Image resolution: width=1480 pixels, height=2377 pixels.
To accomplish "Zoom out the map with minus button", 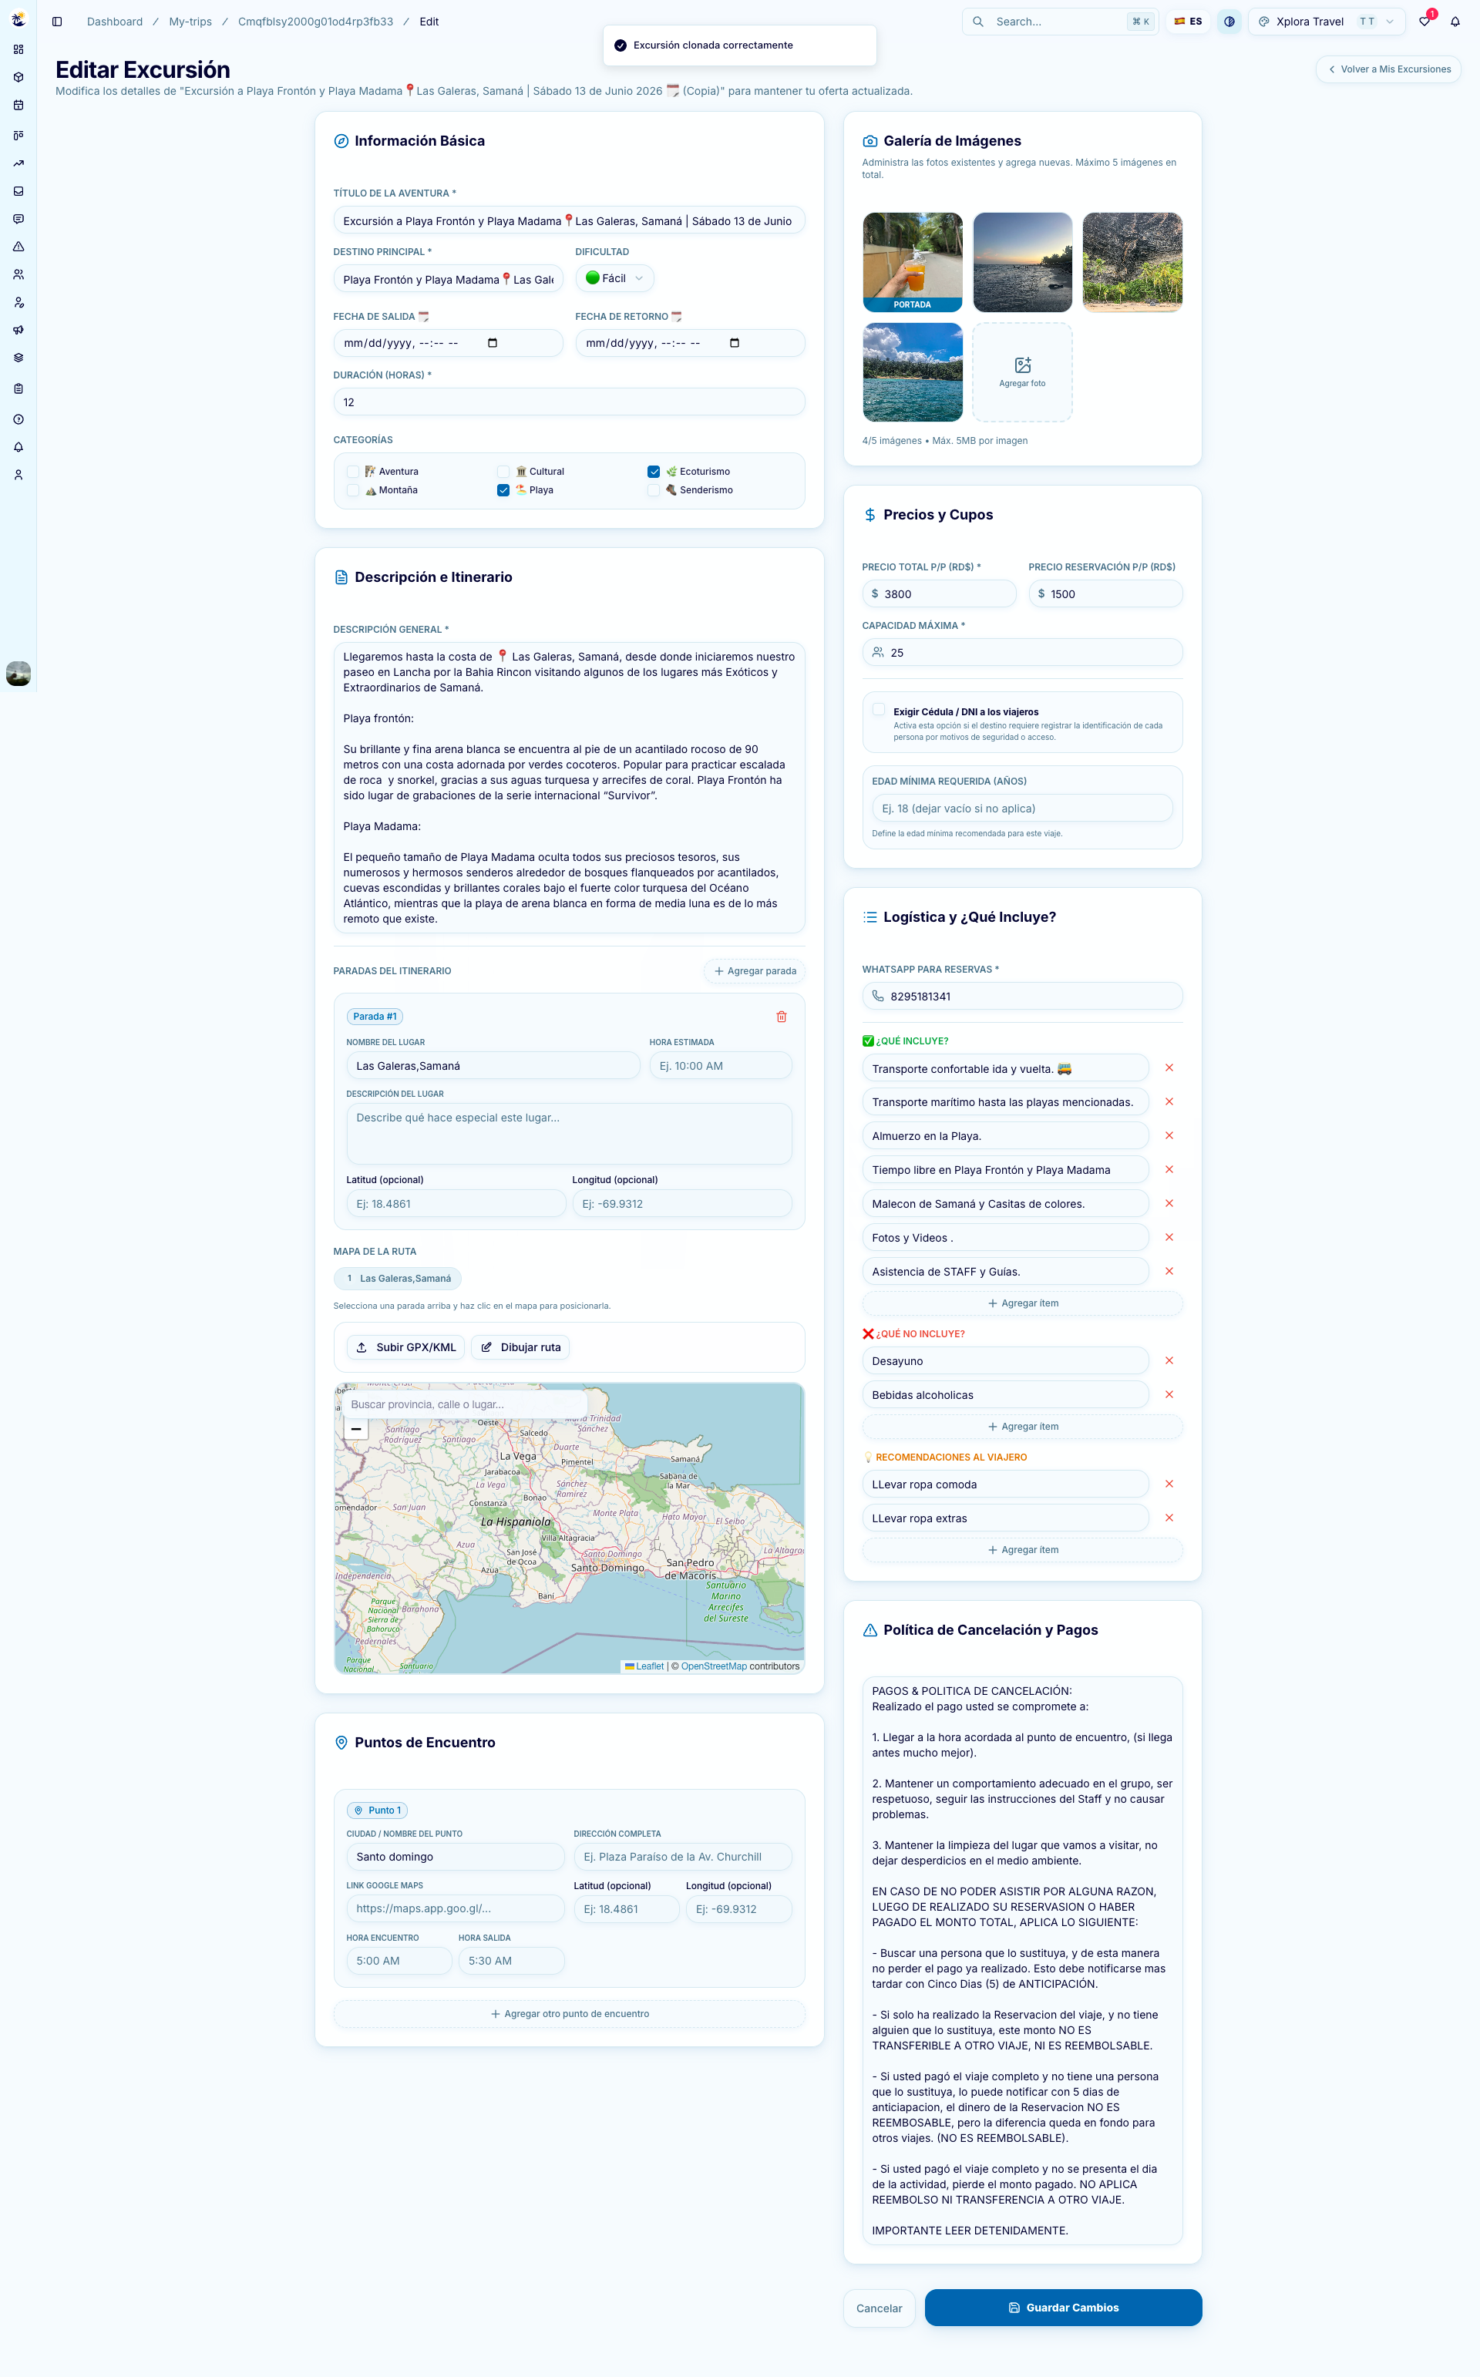I will click(356, 1429).
